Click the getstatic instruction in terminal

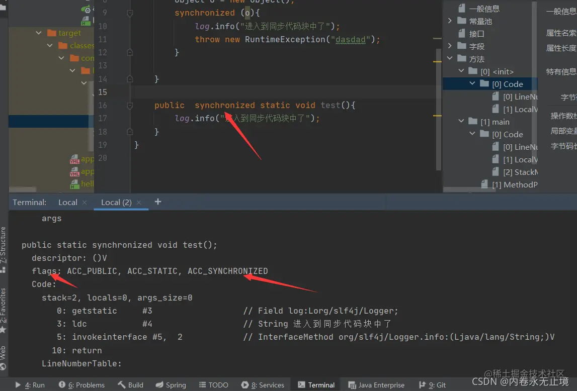pos(94,311)
